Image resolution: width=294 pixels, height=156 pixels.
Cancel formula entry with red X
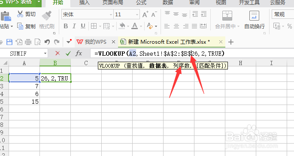point(58,54)
